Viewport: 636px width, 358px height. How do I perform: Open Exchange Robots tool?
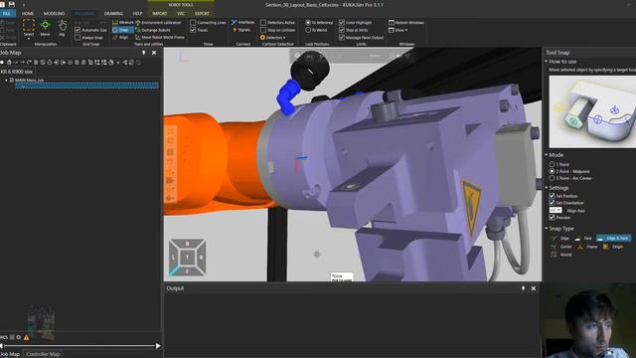(153, 30)
